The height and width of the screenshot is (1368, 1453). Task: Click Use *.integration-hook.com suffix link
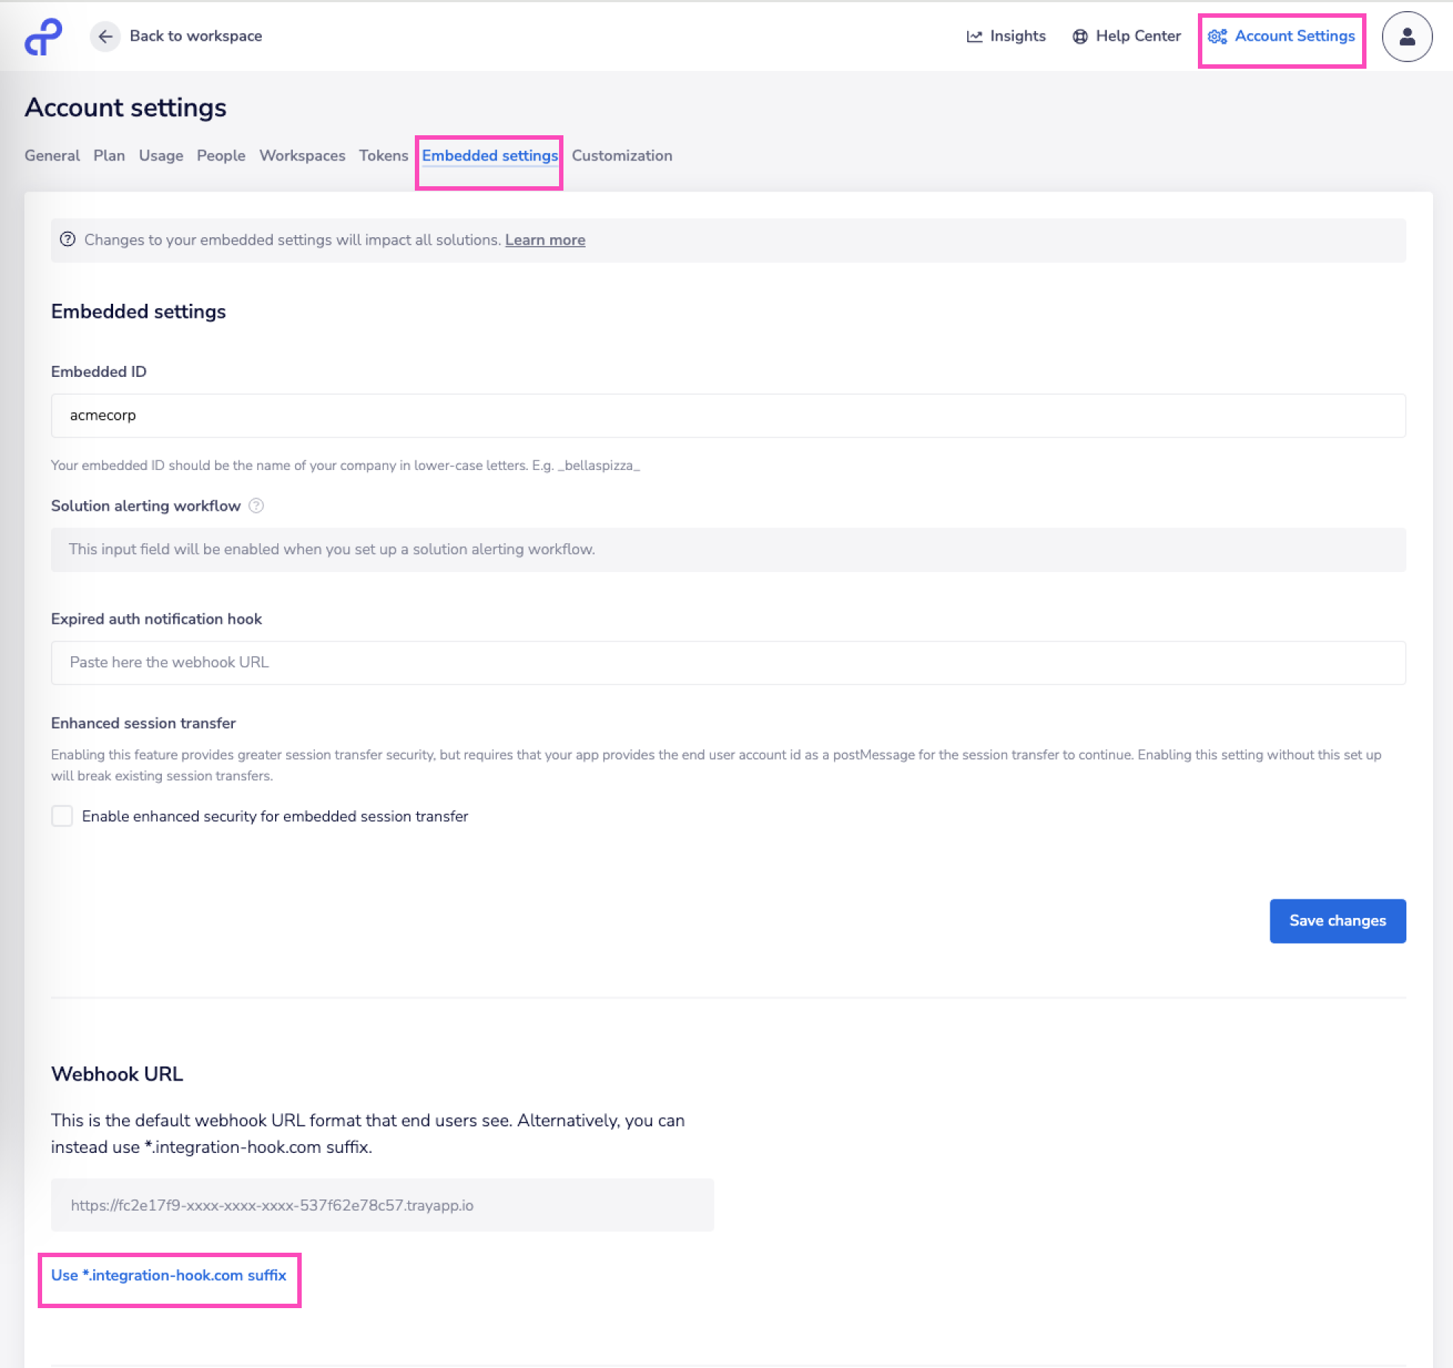pyautogui.click(x=169, y=1275)
